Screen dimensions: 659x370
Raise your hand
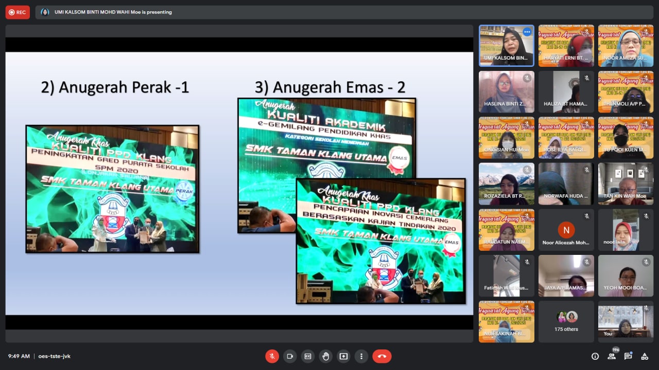point(325,356)
